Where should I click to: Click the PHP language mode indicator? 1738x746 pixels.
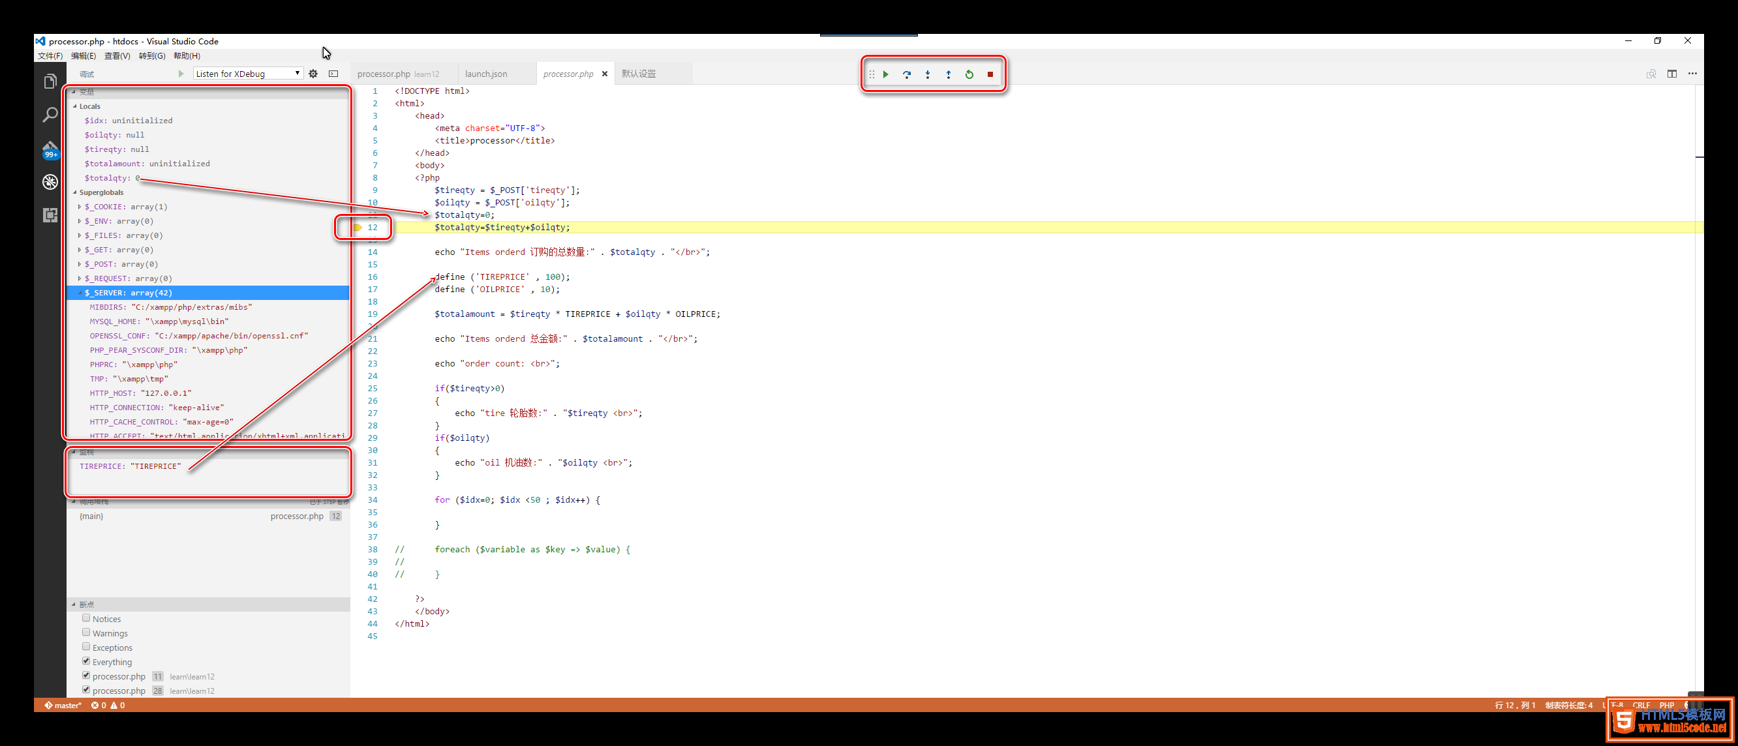pos(1666,705)
